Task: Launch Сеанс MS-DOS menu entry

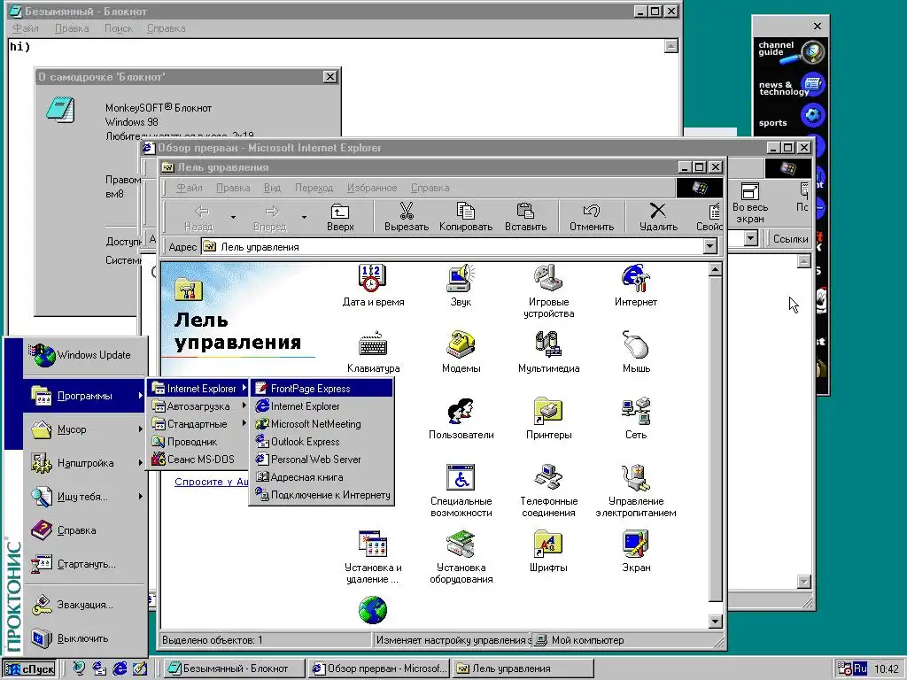Action: coord(198,460)
